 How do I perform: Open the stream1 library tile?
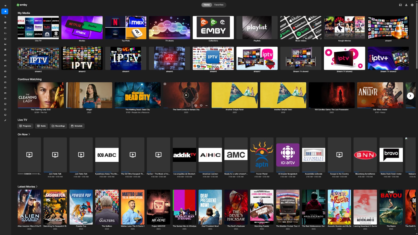(x=388, y=28)
